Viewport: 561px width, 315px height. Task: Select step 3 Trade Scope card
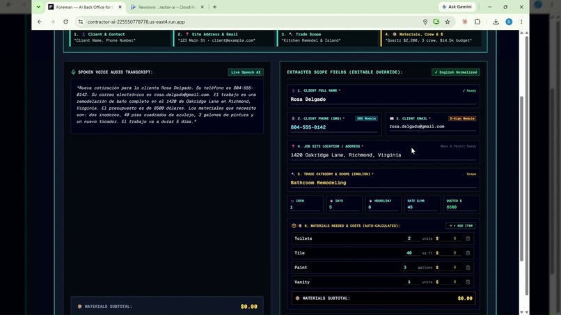click(x=329, y=38)
